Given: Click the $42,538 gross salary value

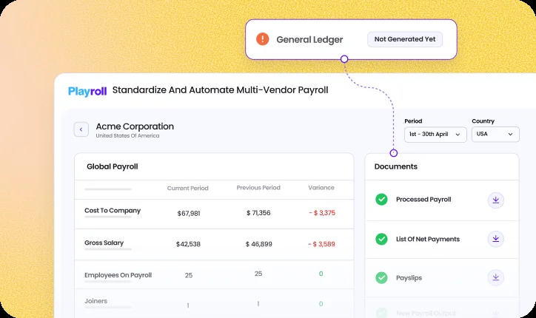Looking at the screenshot, I should tap(188, 244).
